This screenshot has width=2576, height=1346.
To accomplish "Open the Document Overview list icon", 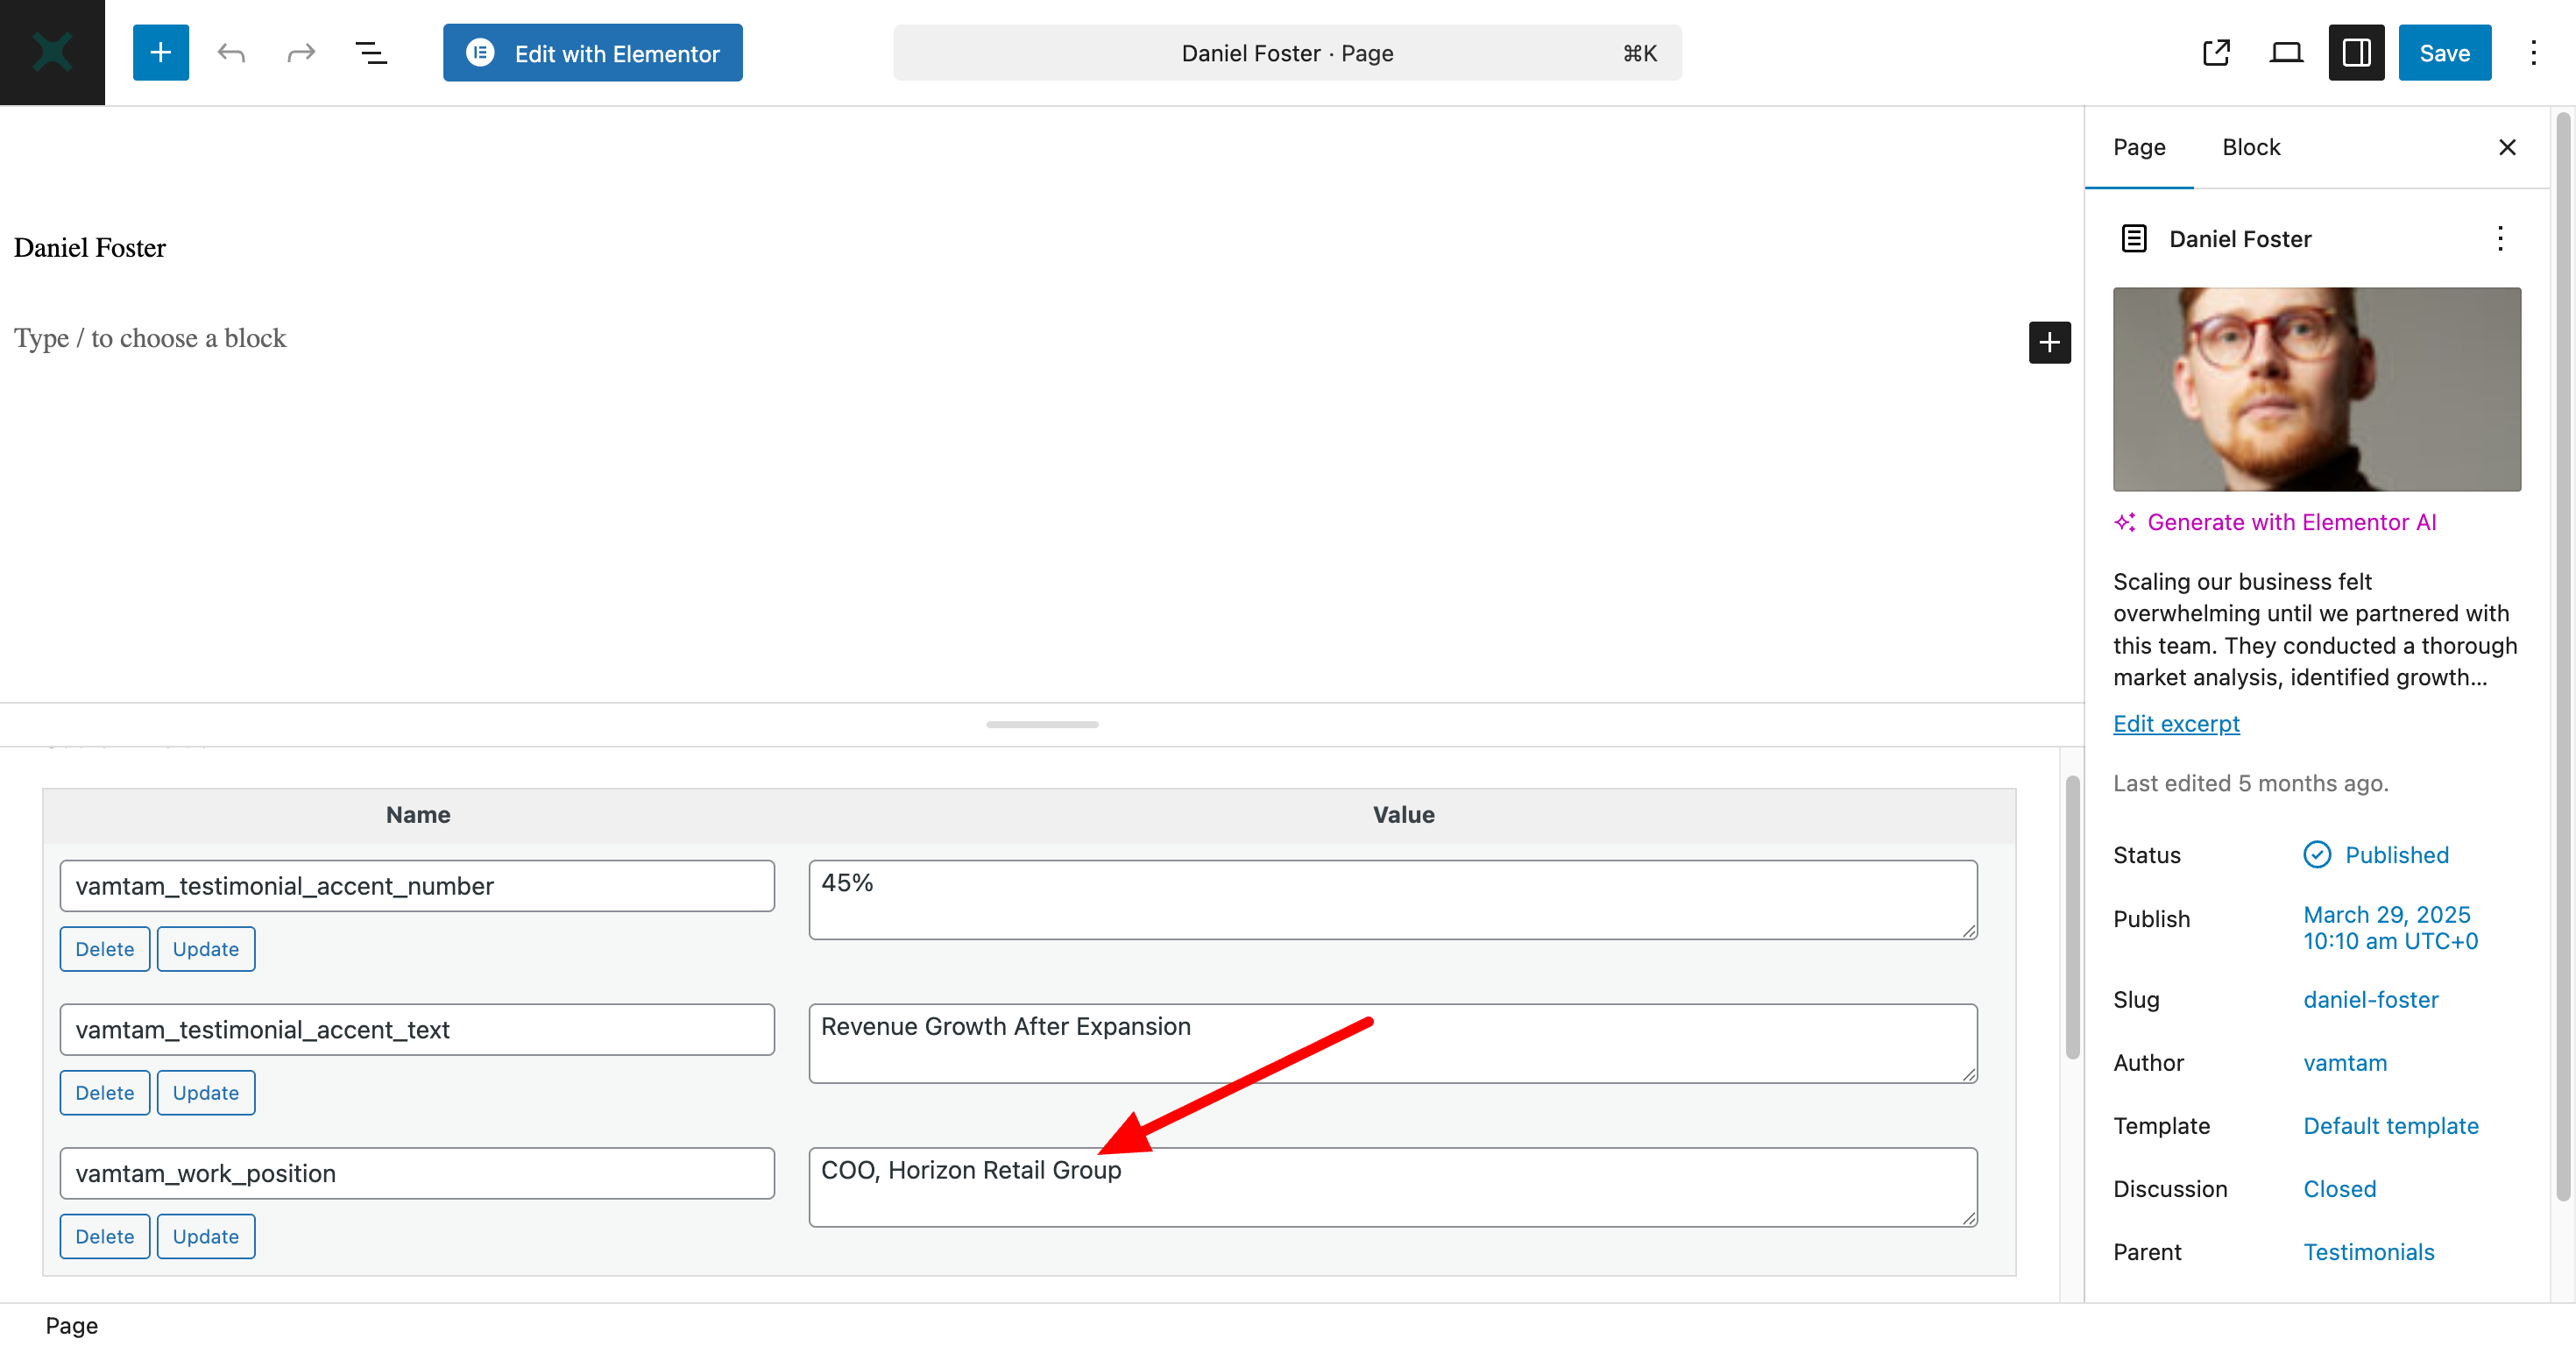I will (371, 53).
